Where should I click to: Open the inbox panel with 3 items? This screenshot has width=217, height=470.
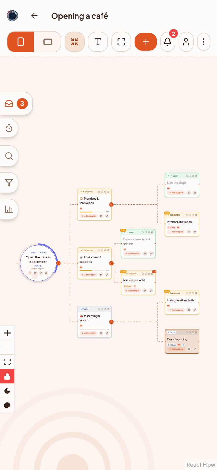[x=16, y=104]
